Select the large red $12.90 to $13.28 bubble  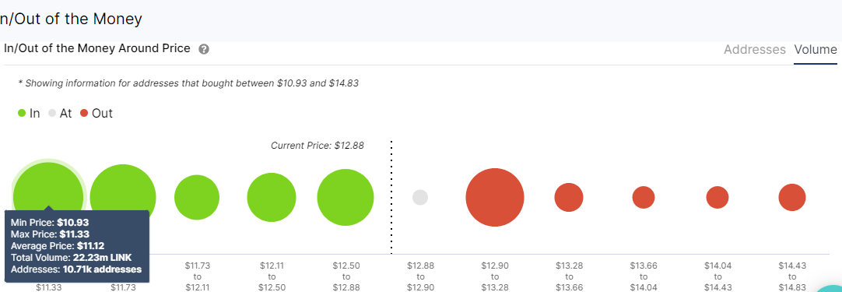pyautogui.click(x=495, y=197)
